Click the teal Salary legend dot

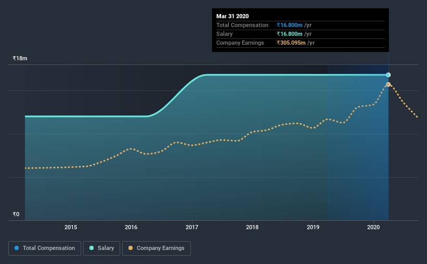92,248
